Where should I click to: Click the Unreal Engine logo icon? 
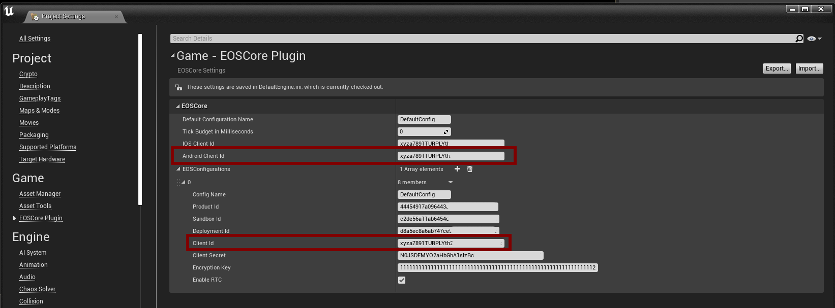pyautogui.click(x=9, y=12)
